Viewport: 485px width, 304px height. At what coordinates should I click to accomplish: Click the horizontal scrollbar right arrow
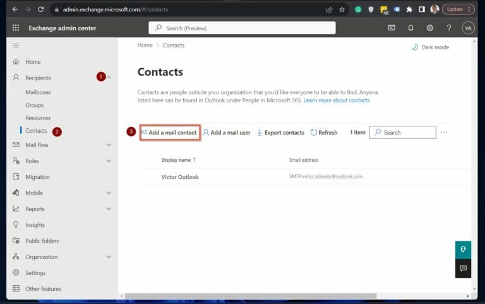[x=468, y=296]
